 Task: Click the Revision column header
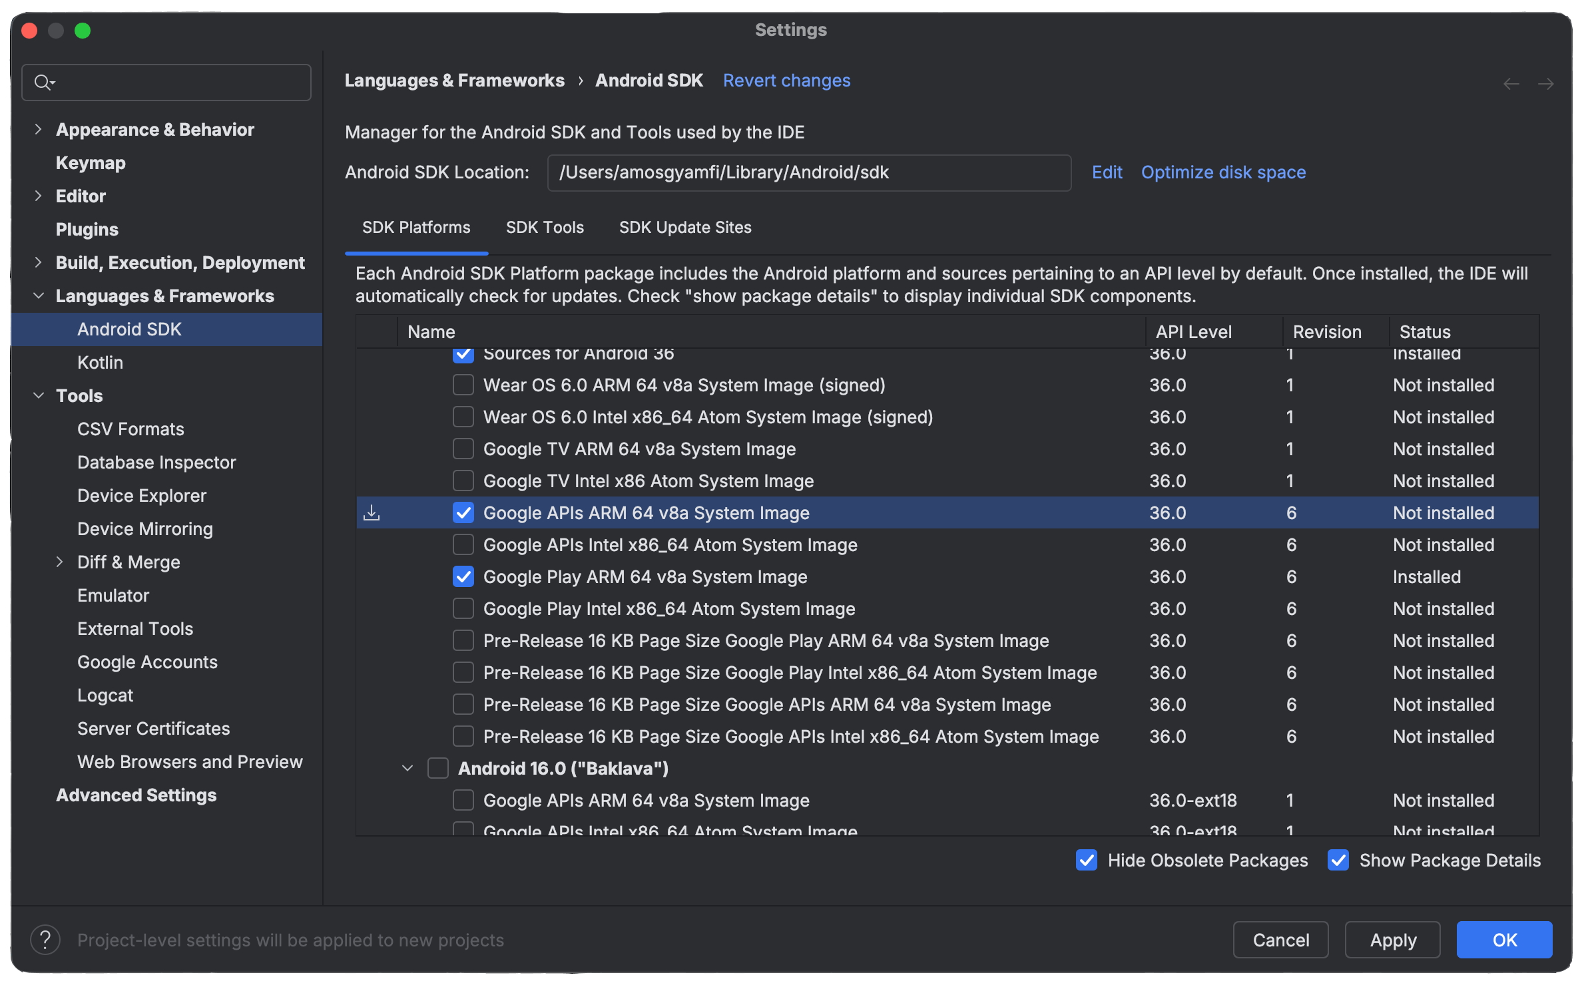(x=1336, y=331)
